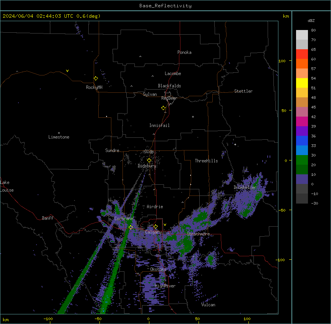
Task: Click the Lacombe city label
Action: coord(173,73)
